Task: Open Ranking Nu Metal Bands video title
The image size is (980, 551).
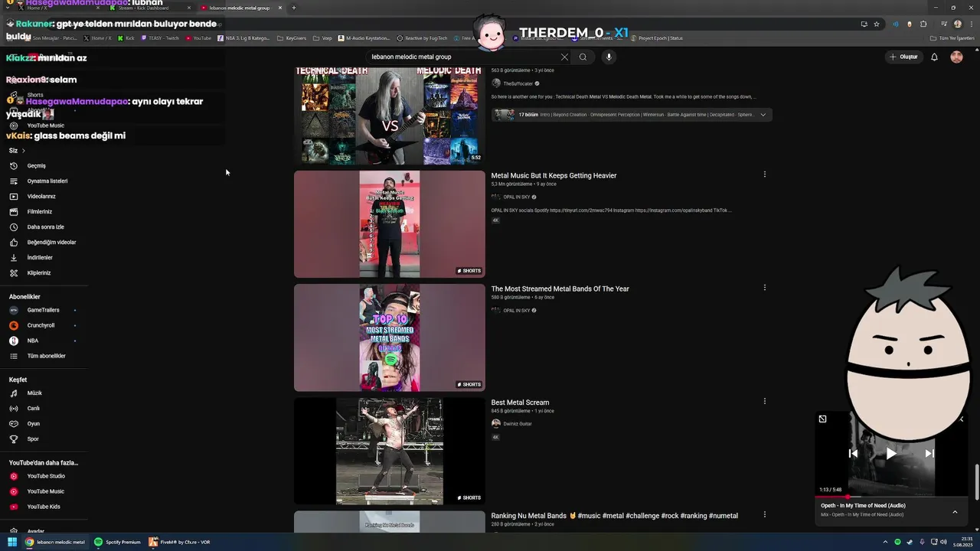Action: (615, 516)
